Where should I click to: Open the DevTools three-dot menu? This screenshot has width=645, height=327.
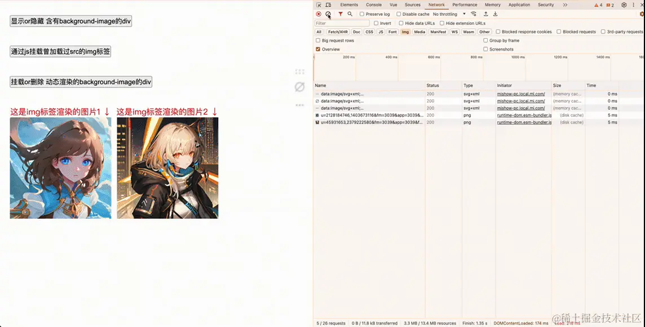(633, 5)
